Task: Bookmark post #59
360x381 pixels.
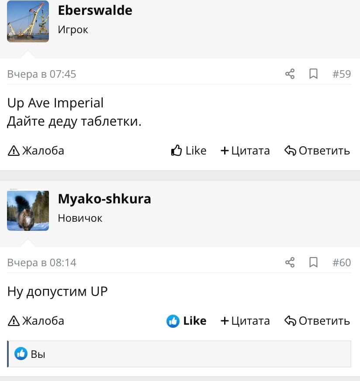Action: click(x=313, y=74)
